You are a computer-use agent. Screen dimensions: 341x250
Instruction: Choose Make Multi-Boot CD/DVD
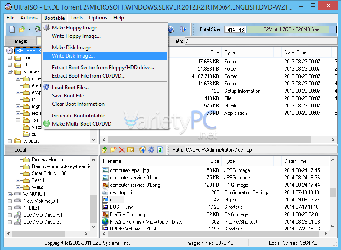(x=82, y=123)
